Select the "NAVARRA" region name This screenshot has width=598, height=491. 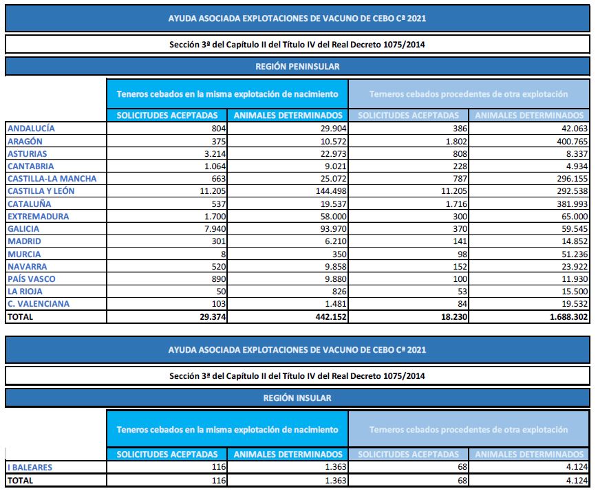tap(27, 267)
